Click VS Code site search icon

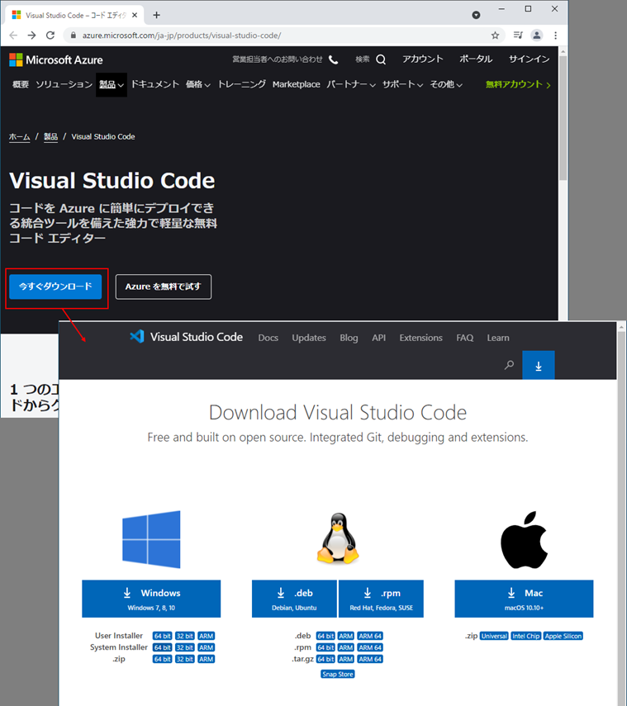(509, 365)
